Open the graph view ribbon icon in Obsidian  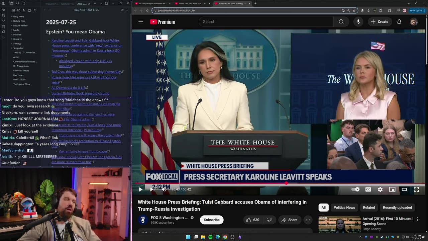point(4,21)
